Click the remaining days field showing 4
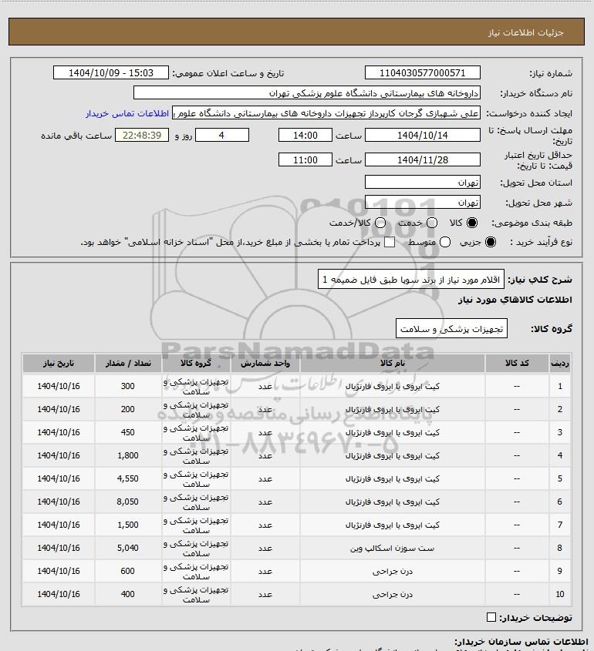Image resolution: width=594 pixels, height=651 pixels. coord(222,135)
